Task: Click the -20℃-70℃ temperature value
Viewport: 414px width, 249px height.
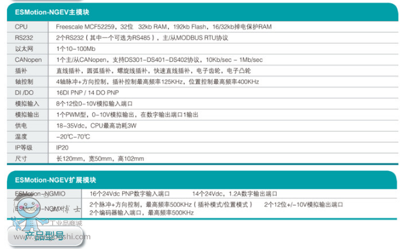Action: [73, 137]
